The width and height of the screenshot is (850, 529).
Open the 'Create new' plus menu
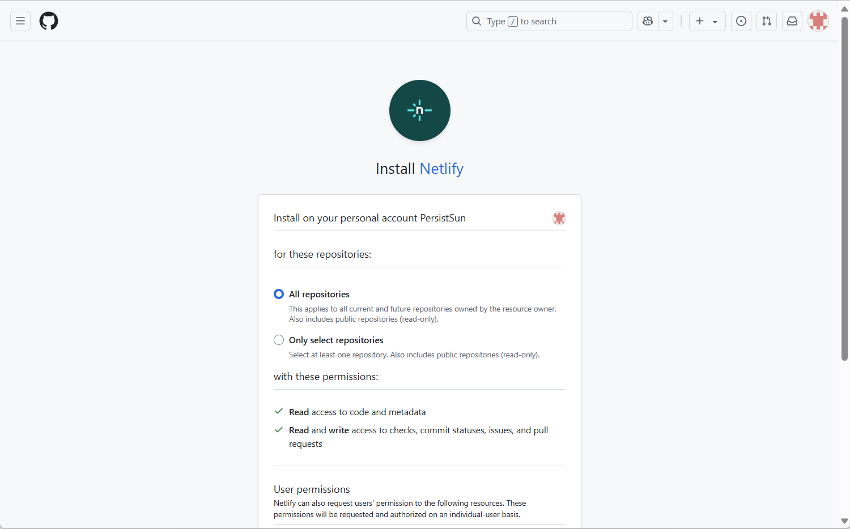point(707,21)
